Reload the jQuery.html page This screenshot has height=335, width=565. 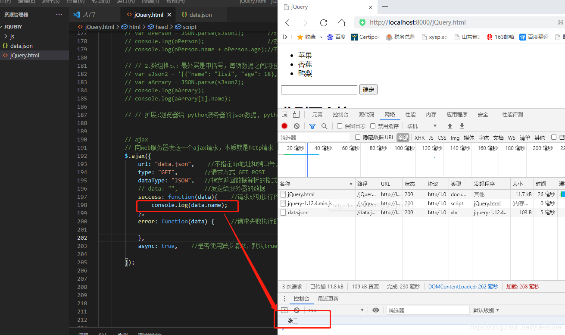pos(324,22)
